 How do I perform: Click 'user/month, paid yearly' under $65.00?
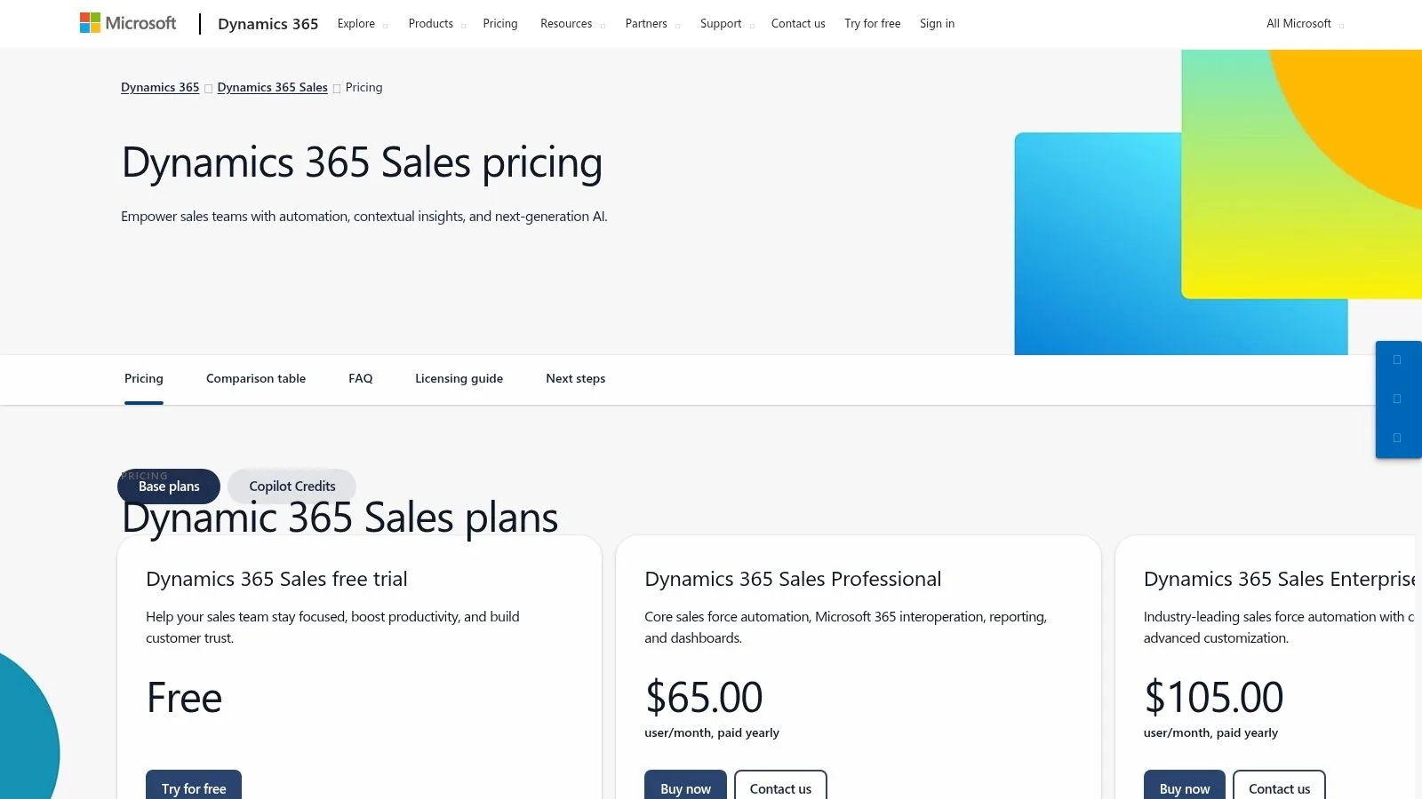tap(712, 733)
